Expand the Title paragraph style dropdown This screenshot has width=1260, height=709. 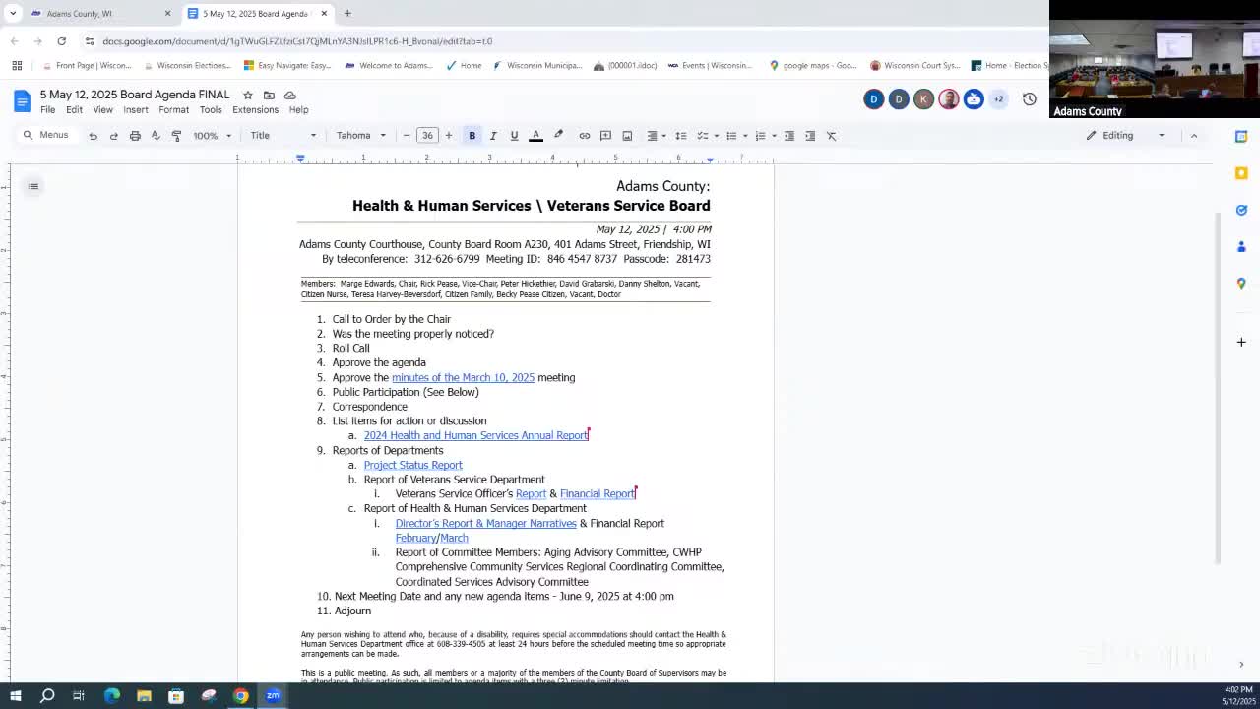[x=283, y=136]
